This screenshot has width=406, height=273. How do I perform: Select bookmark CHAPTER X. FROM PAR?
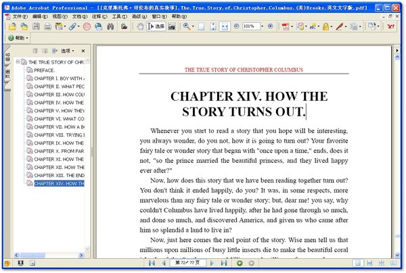[60, 151]
